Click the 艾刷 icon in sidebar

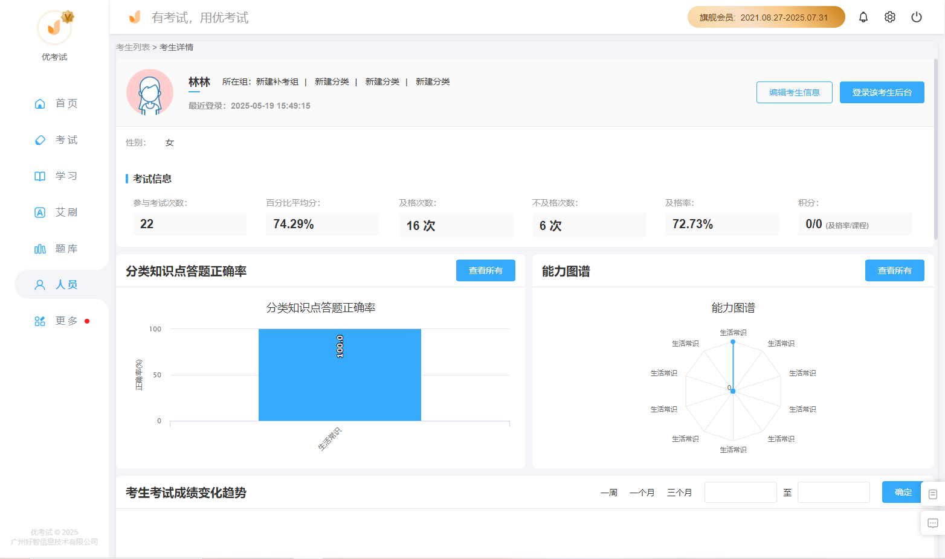40,212
